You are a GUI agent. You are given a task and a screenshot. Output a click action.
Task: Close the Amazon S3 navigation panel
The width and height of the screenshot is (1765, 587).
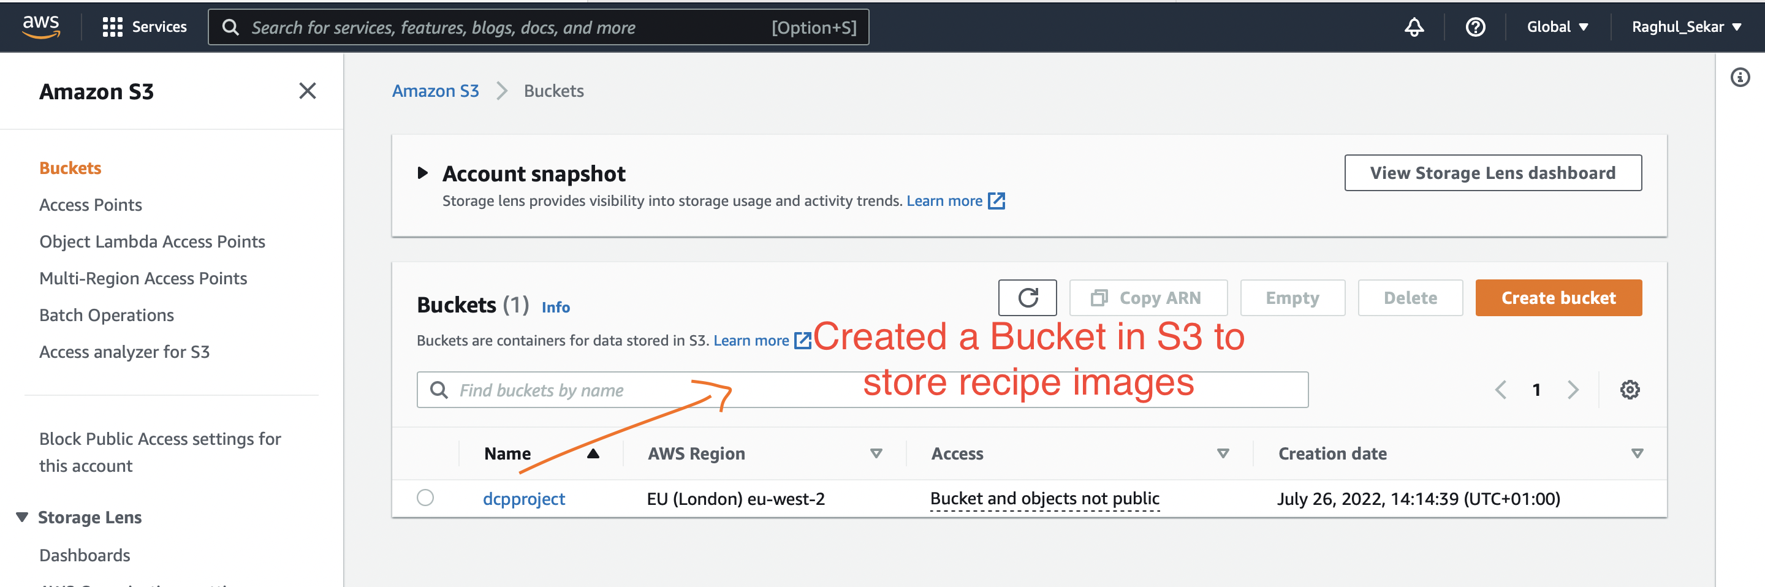click(x=308, y=91)
